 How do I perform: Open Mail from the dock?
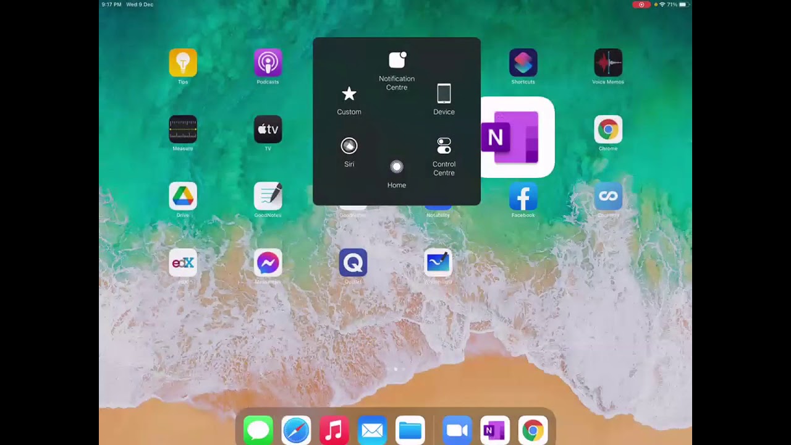[x=372, y=430]
